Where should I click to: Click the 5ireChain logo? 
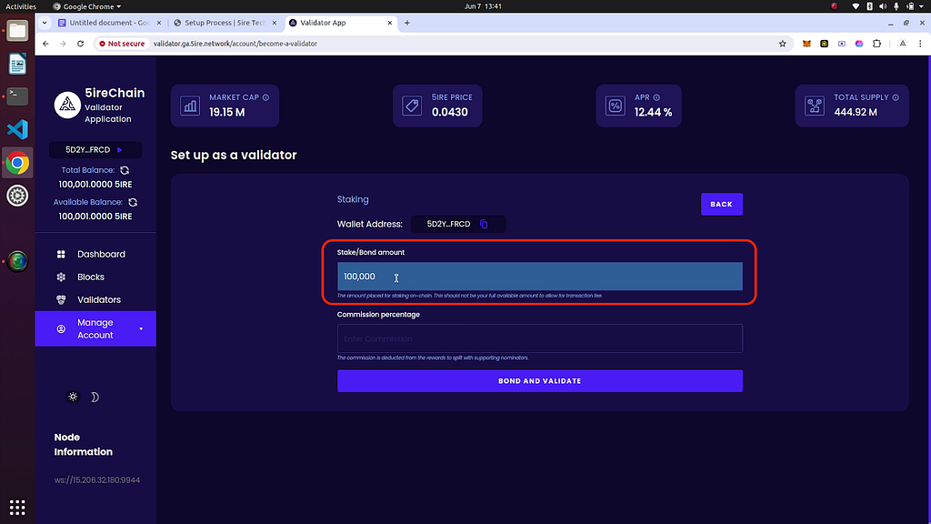pos(67,106)
